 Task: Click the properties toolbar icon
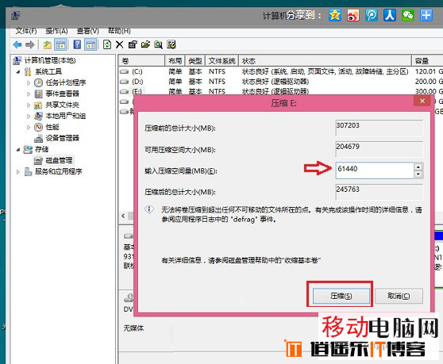click(133, 44)
